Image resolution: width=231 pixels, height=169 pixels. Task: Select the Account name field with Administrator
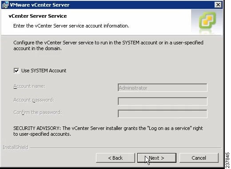coord(163,88)
